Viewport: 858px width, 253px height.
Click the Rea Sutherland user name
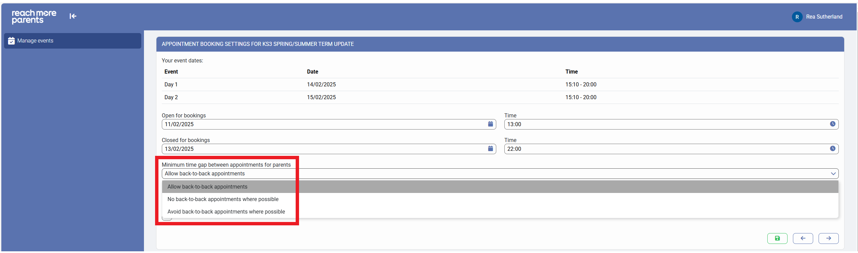click(x=824, y=17)
